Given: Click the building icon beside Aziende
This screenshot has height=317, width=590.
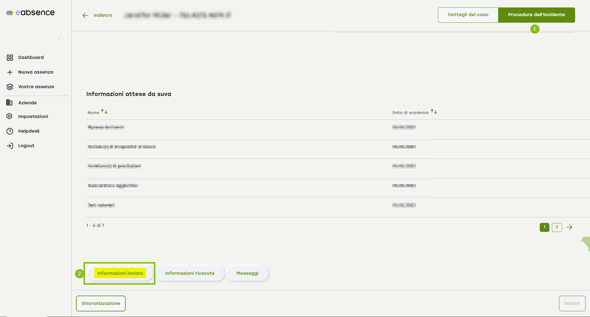Looking at the screenshot, I should (x=10, y=102).
